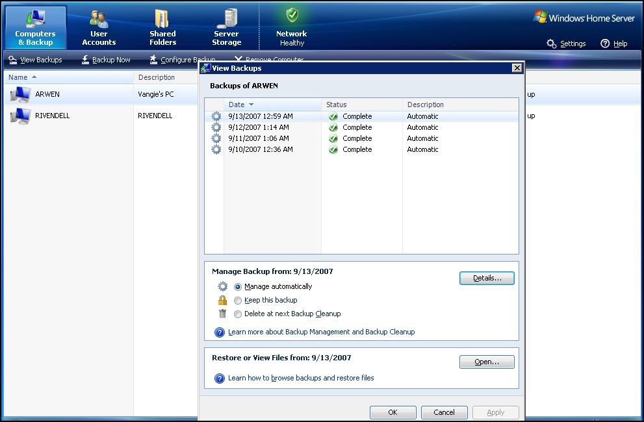The image size is (644, 422).
Task: Open Learn more about Backup Management link
Action: point(321,332)
